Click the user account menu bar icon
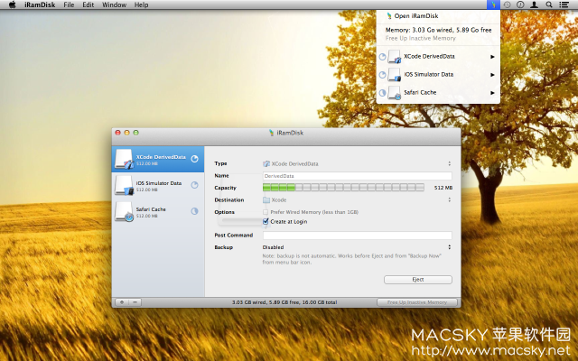This screenshot has height=361, width=578. (534, 5)
